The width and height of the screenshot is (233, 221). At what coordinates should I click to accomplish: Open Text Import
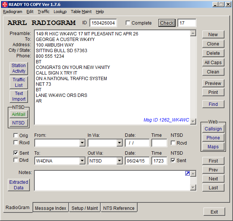[x=19, y=96]
